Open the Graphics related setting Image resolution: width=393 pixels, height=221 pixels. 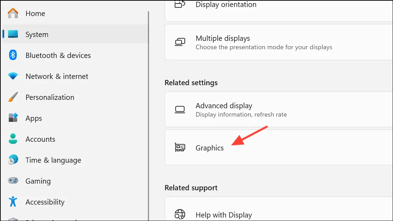279,147
